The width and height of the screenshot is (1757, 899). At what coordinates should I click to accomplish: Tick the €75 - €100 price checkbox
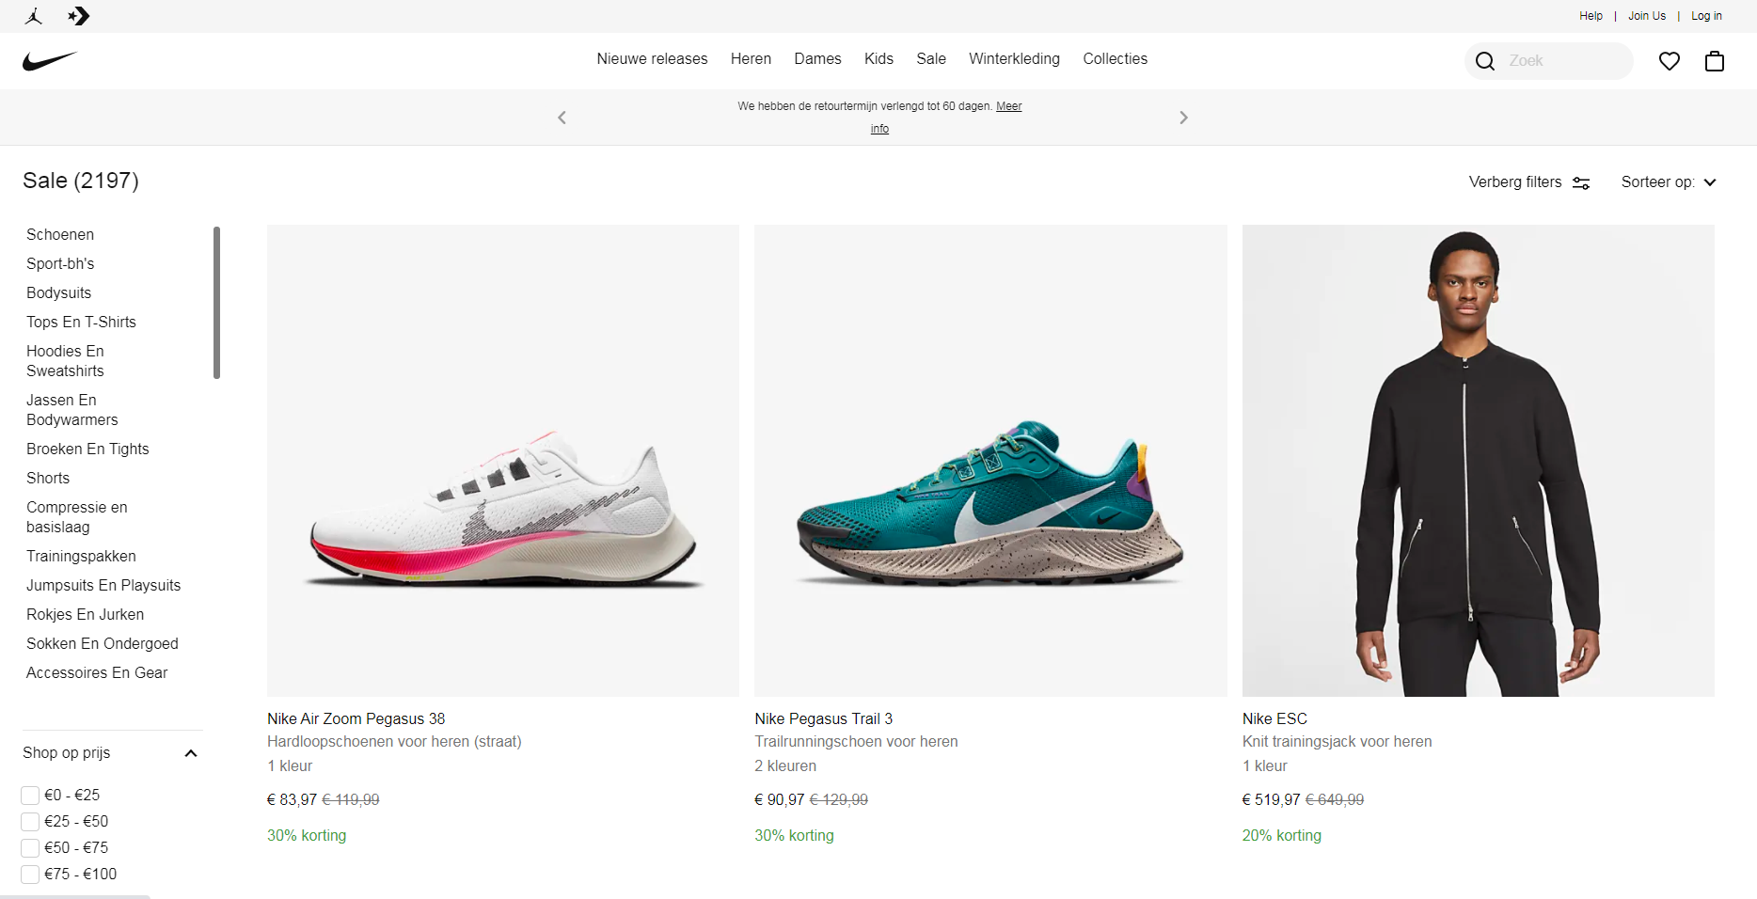30,875
